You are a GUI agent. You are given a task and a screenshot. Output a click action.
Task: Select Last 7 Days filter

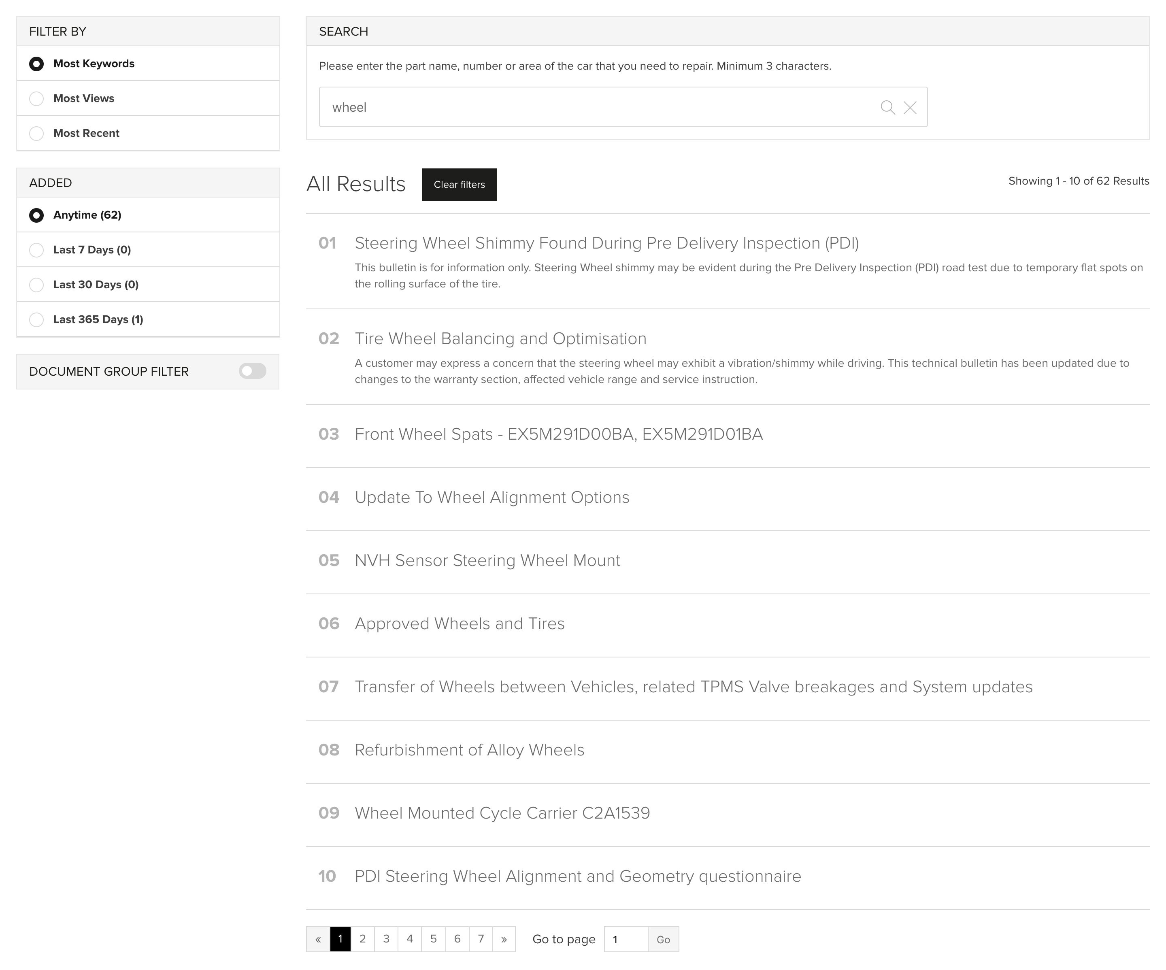[37, 251]
